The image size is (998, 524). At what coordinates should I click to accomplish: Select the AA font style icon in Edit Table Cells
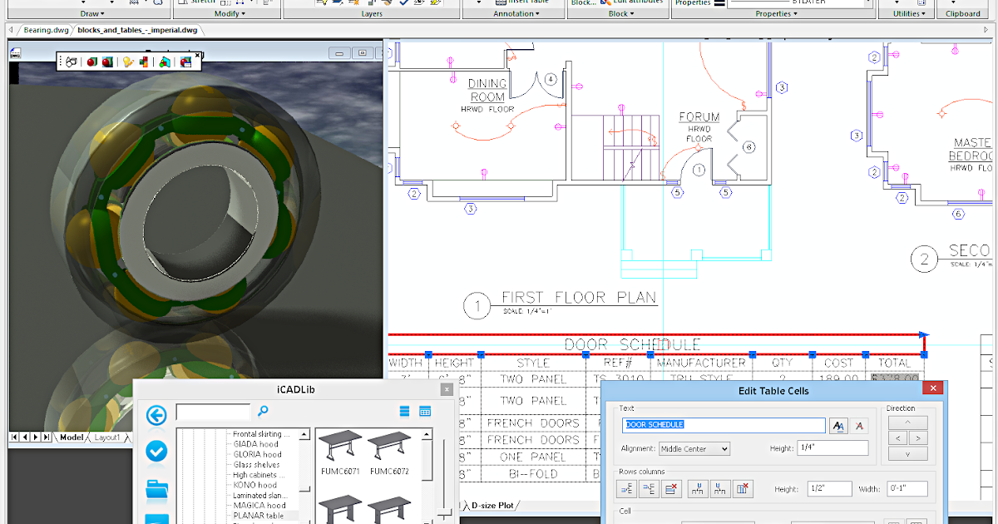(x=838, y=425)
